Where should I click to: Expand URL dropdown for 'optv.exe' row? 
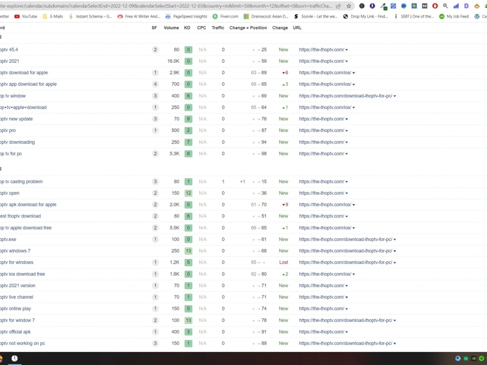[395, 239]
